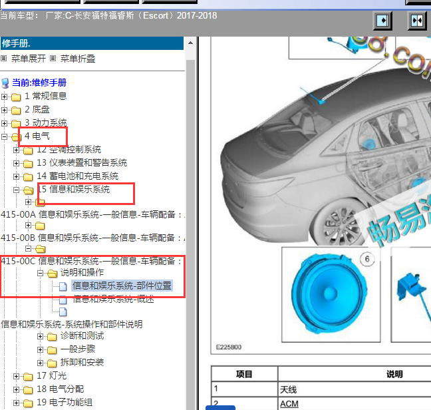Click the manual book icon beside 当前:维修手册

pyautogui.click(x=5, y=83)
